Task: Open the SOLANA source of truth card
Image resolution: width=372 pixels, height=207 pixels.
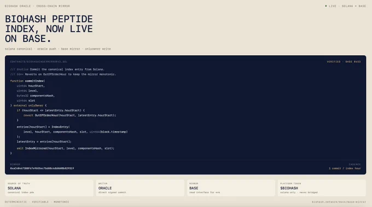Action: pyautogui.click(x=49, y=188)
